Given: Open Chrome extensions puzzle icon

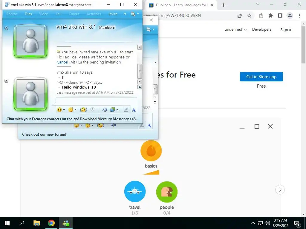Looking at the screenshot, I should coord(271,16).
